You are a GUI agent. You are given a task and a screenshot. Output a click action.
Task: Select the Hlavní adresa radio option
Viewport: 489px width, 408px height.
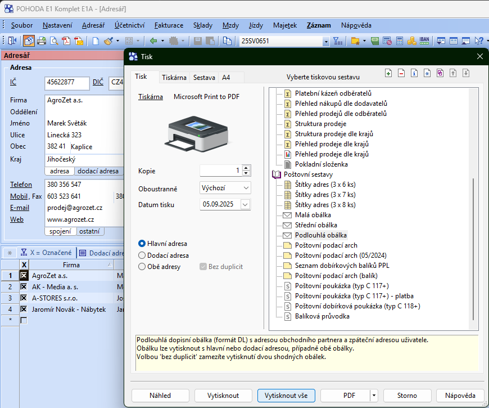(x=142, y=244)
